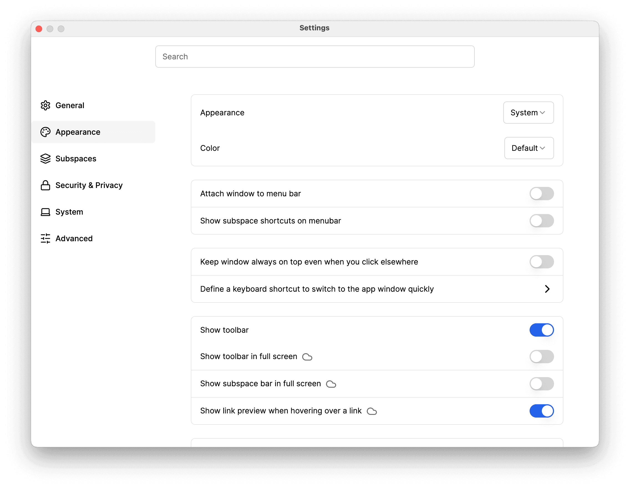The width and height of the screenshot is (630, 488).
Task: Navigate to General settings tab
Action: pos(70,105)
